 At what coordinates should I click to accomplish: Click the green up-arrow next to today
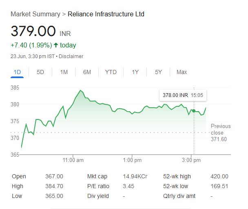tap(56, 45)
